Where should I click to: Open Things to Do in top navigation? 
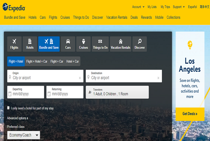81,17
